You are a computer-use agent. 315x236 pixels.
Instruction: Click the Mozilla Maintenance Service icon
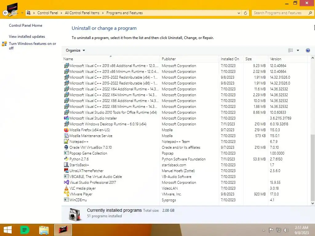[x=66, y=136]
